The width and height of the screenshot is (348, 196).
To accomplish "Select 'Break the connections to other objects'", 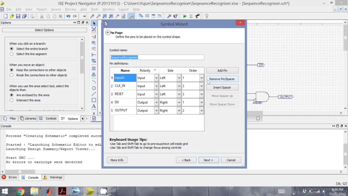I will click(11, 75).
